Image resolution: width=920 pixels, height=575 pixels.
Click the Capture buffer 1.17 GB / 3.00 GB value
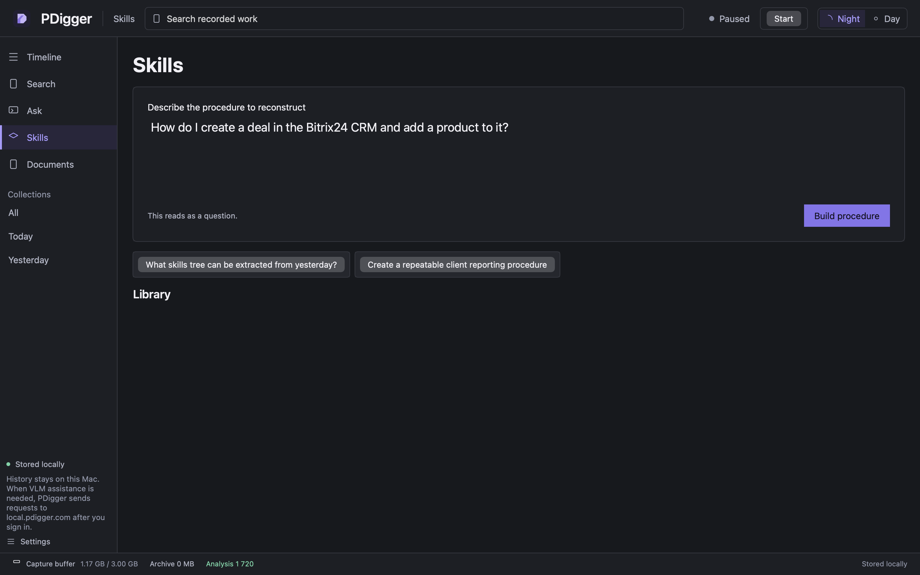109,563
